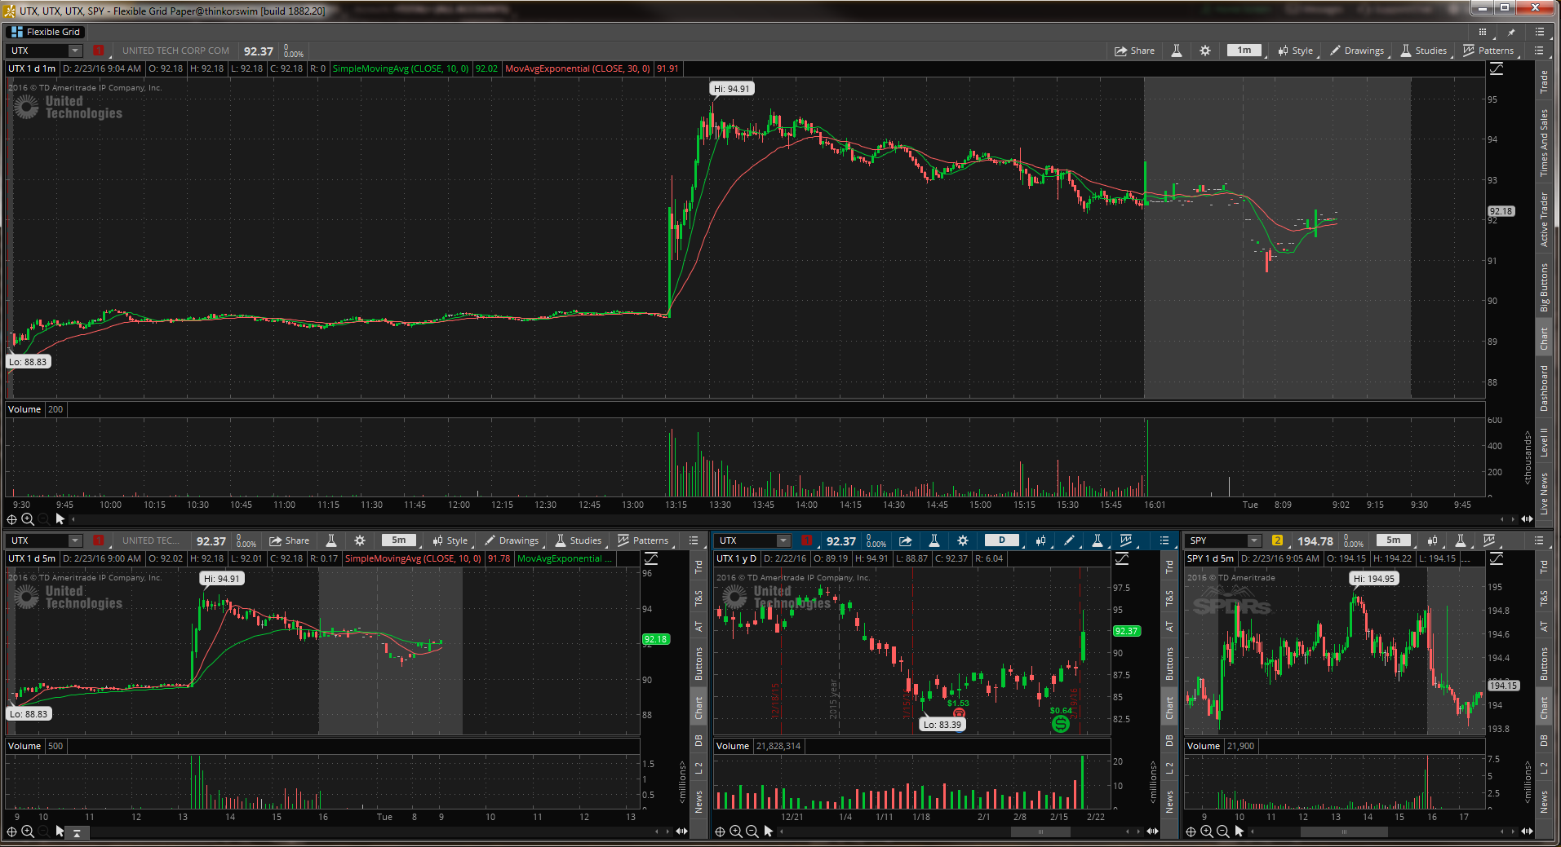Click the Share button in top chart toolbar

pos(1135,51)
